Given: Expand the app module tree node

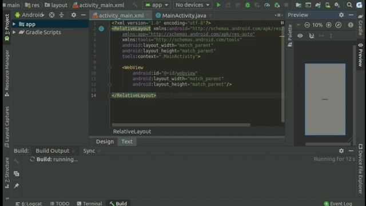Looking at the screenshot, I should tap(14, 24).
